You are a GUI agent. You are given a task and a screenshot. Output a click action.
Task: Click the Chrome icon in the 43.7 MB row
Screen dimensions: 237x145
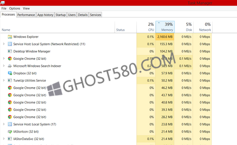pyautogui.click(x=10, y=95)
